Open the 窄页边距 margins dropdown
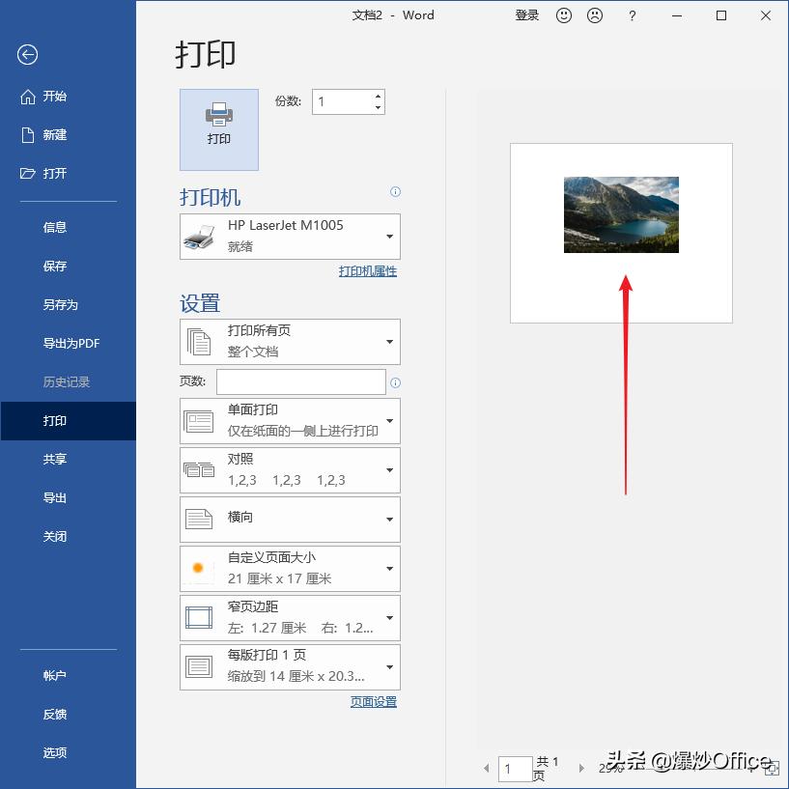This screenshot has width=789, height=789. pyautogui.click(x=390, y=618)
